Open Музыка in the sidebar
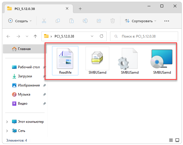Image resolution: width=183 pixels, height=145 pixels. pyautogui.click(x=21, y=94)
